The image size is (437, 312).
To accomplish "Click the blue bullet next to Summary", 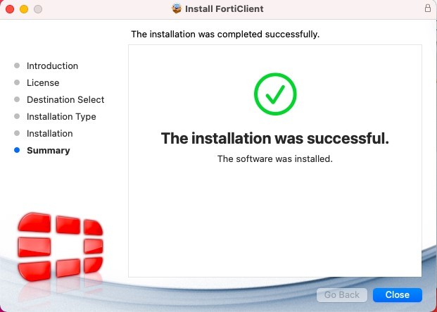I will tap(17, 150).
